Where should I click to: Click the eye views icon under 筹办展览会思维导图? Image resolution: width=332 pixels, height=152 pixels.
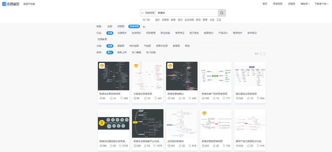pos(237,98)
